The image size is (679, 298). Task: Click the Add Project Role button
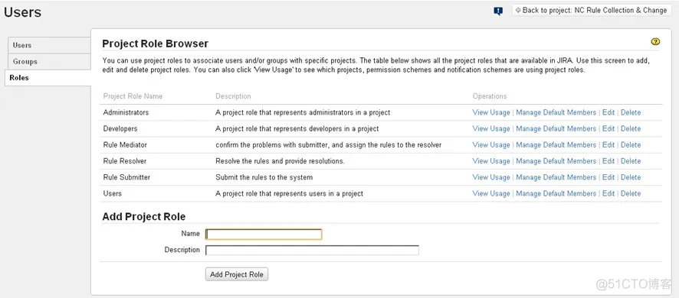tap(237, 274)
